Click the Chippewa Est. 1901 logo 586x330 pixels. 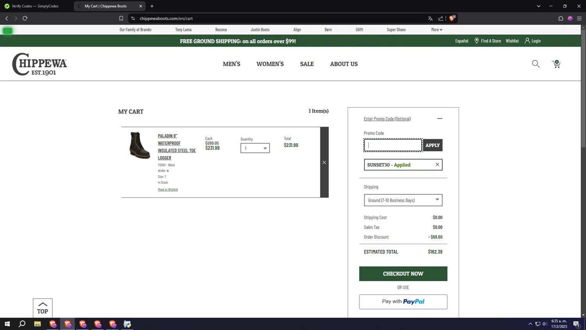[39, 64]
